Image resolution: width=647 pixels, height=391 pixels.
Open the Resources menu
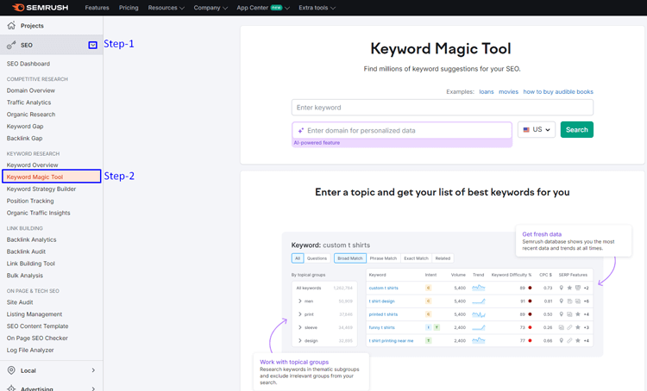point(166,8)
